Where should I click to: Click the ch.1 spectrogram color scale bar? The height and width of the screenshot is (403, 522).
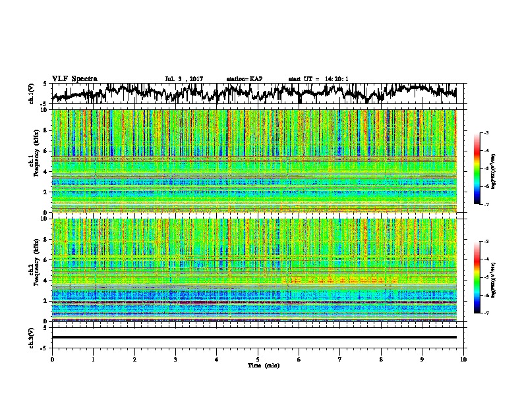click(477, 169)
